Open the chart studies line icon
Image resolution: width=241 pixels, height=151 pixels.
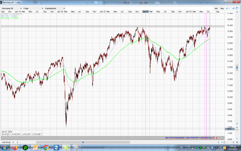tap(227, 8)
